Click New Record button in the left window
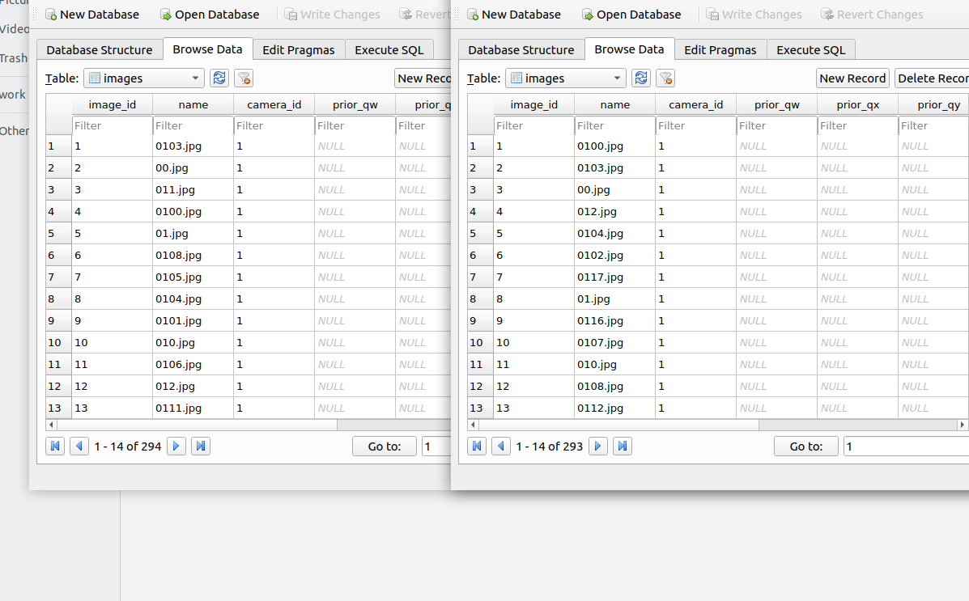The height and width of the screenshot is (601, 969). [423, 78]
